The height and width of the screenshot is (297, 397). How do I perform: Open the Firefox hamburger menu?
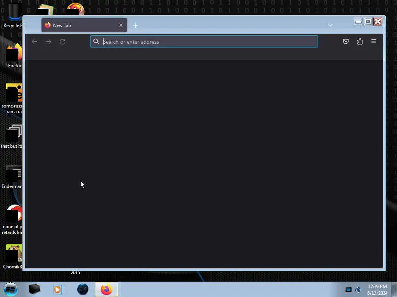click(374, 41)
